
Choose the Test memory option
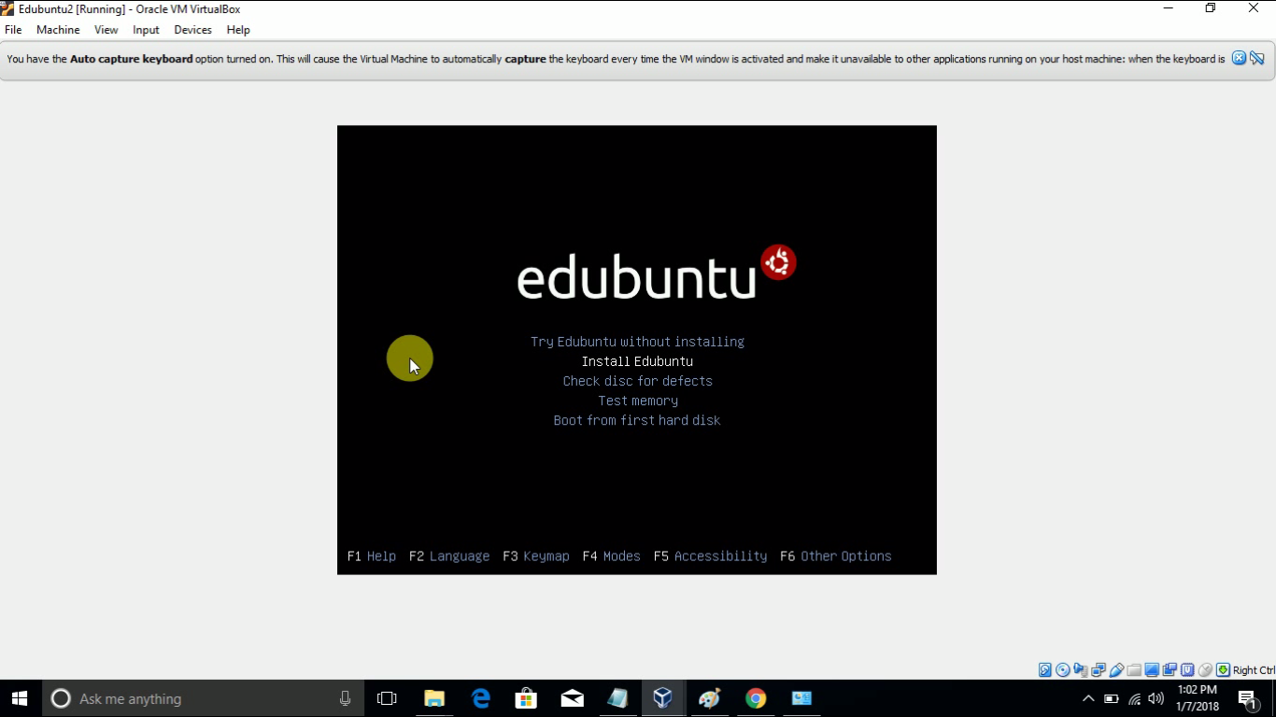pos(638,401)
